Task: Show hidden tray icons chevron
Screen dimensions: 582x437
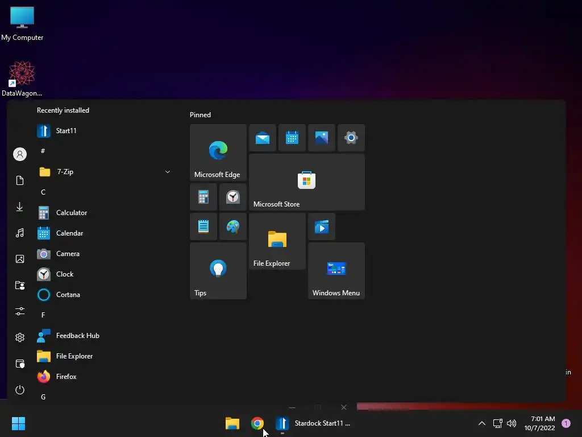Action: [482, 423]
